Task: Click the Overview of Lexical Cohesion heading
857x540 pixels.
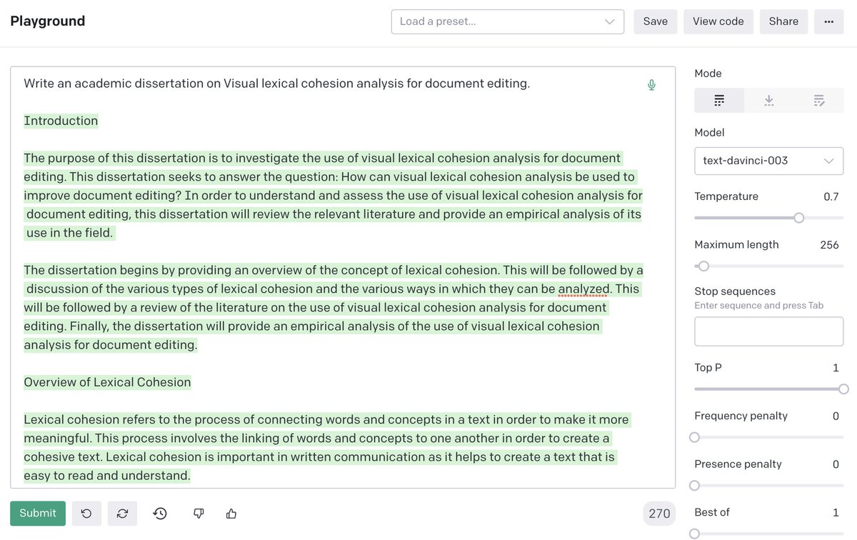Action: 107,382
